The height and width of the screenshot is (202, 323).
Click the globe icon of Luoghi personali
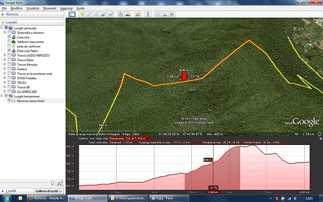11,28
